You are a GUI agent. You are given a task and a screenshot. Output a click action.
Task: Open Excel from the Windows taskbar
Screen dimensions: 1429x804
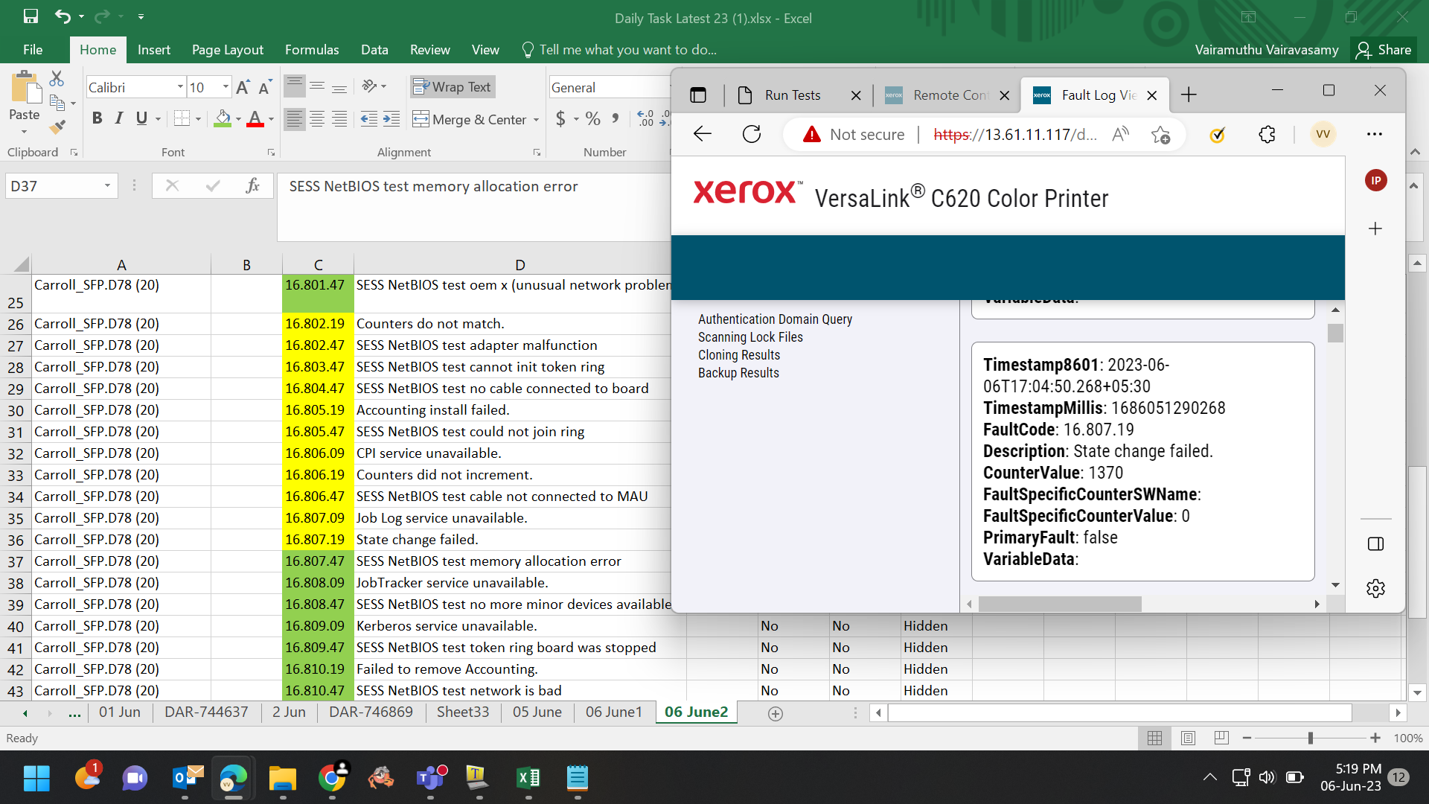528,779
